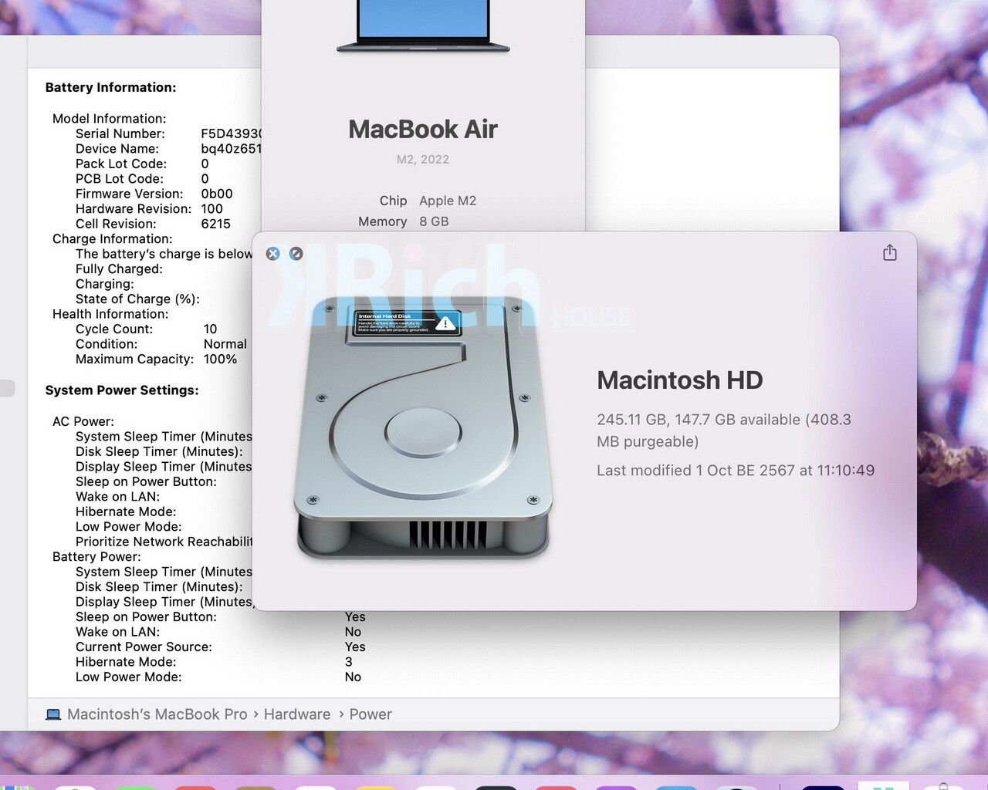Click the MacBook Air laptop image
This screenshot has height=790, width=988.
(423, 26)
